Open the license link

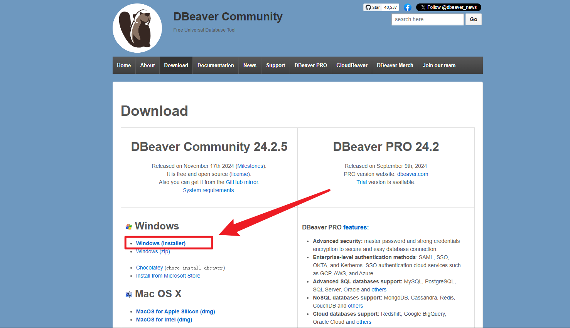pos(240,174)
